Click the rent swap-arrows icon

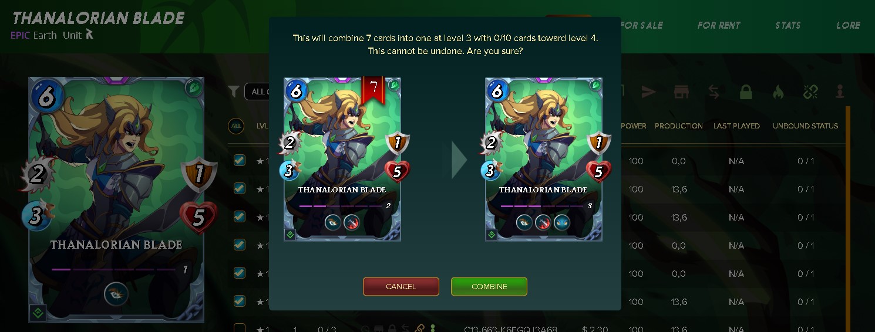(x=714, y=92)
